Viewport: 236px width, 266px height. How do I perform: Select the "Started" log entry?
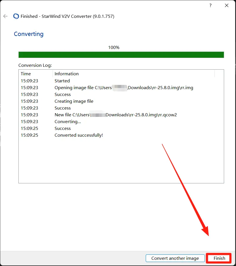62,81
